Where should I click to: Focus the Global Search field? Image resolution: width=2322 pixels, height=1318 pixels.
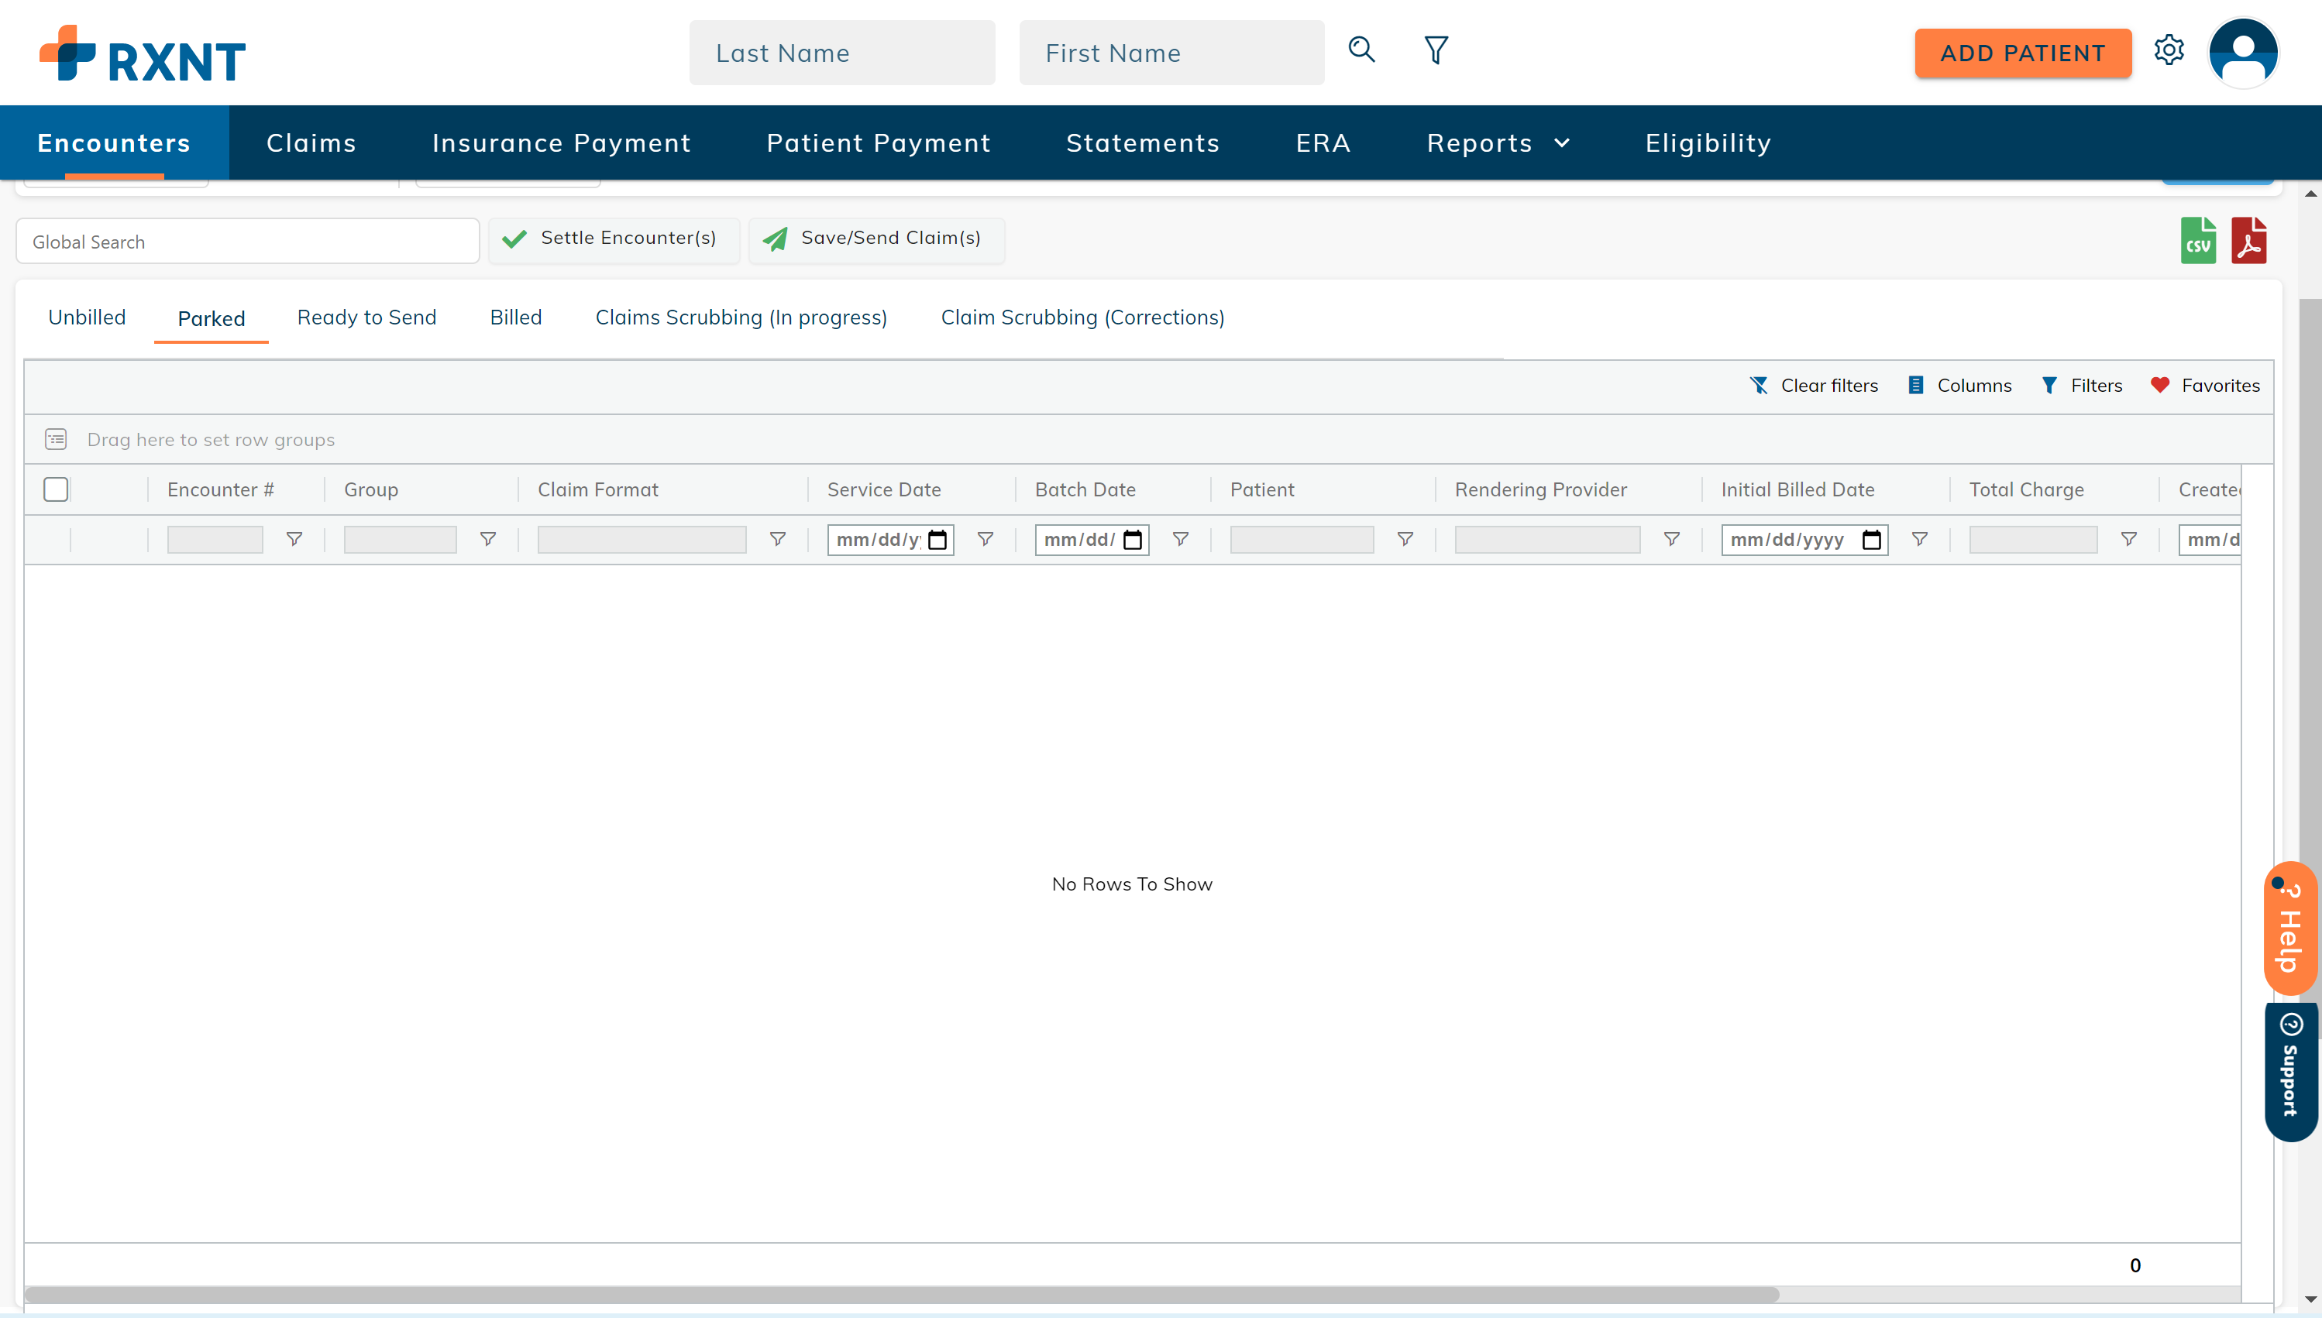point(247,242)
